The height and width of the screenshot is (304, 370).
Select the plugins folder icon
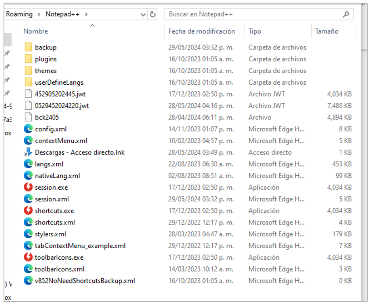tap(28, 59)
